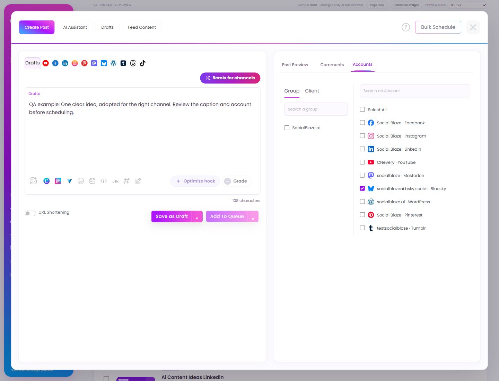The image size is (499, 381).
Task: Toggle the URL Shortening switch
Action: click(x=30, y=213)
